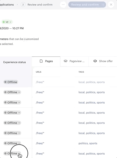This screenshot has width=117, height=158.
Task: Click /free/* URL in the politics, sports row
Action: 40,143
